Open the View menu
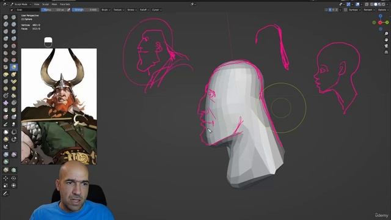The width and height of the screenshot is (391, 220). point(37,4)
